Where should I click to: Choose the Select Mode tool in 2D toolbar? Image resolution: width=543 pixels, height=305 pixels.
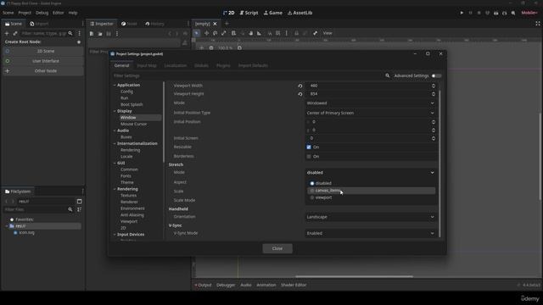click(196, 33)
